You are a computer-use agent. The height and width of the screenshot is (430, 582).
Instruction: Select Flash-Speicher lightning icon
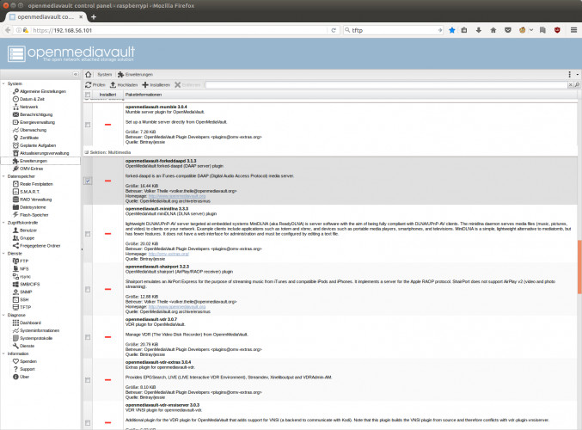tap(15, 215)
